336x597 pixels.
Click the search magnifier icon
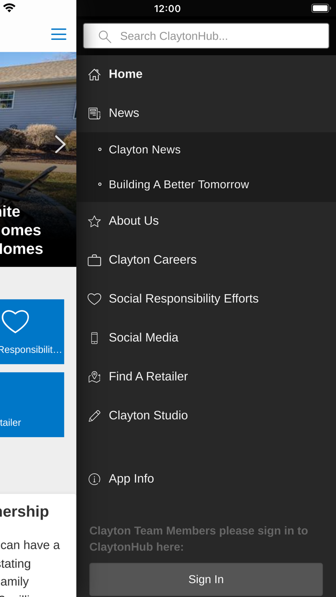tap(105, 36)
